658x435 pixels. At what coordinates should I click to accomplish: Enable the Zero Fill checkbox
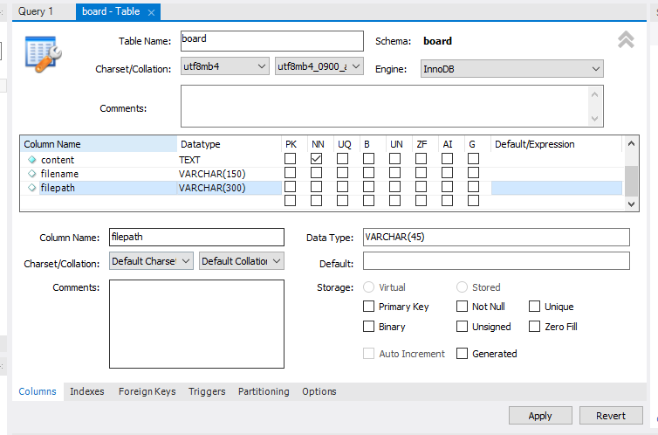point(534,327)
